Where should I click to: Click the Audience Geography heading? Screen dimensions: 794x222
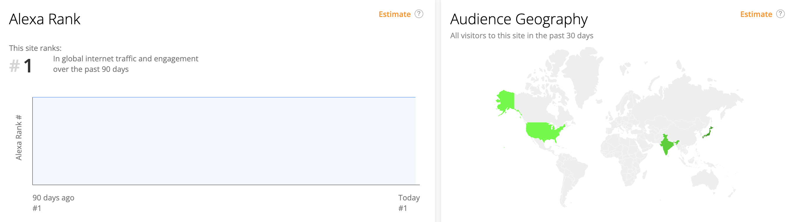pyautogui.click(x=519, y=19)
